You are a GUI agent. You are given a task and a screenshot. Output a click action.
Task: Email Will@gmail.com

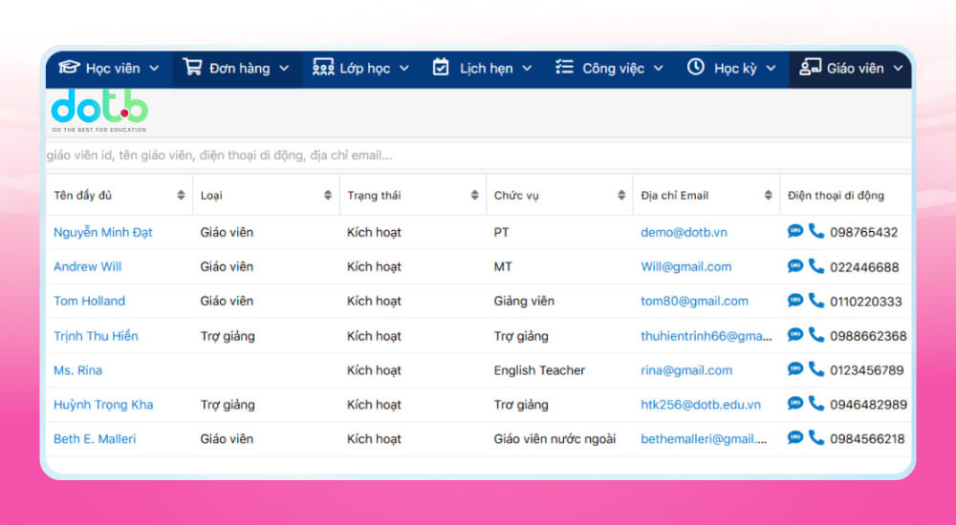tap(685, 266)
